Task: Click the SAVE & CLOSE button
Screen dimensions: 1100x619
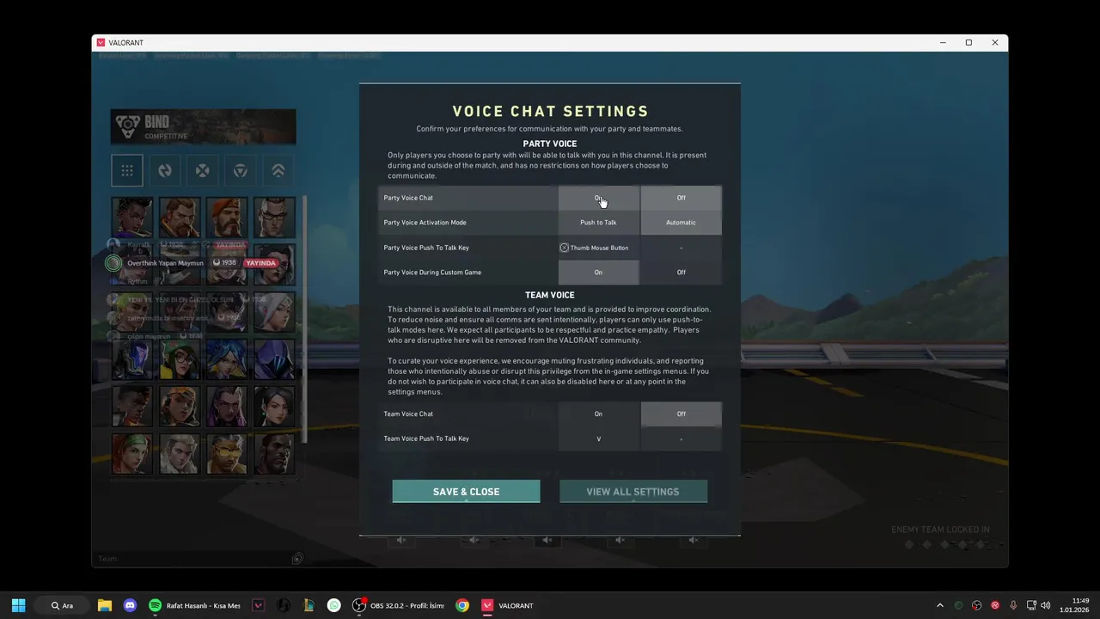Action: [467, 492]
